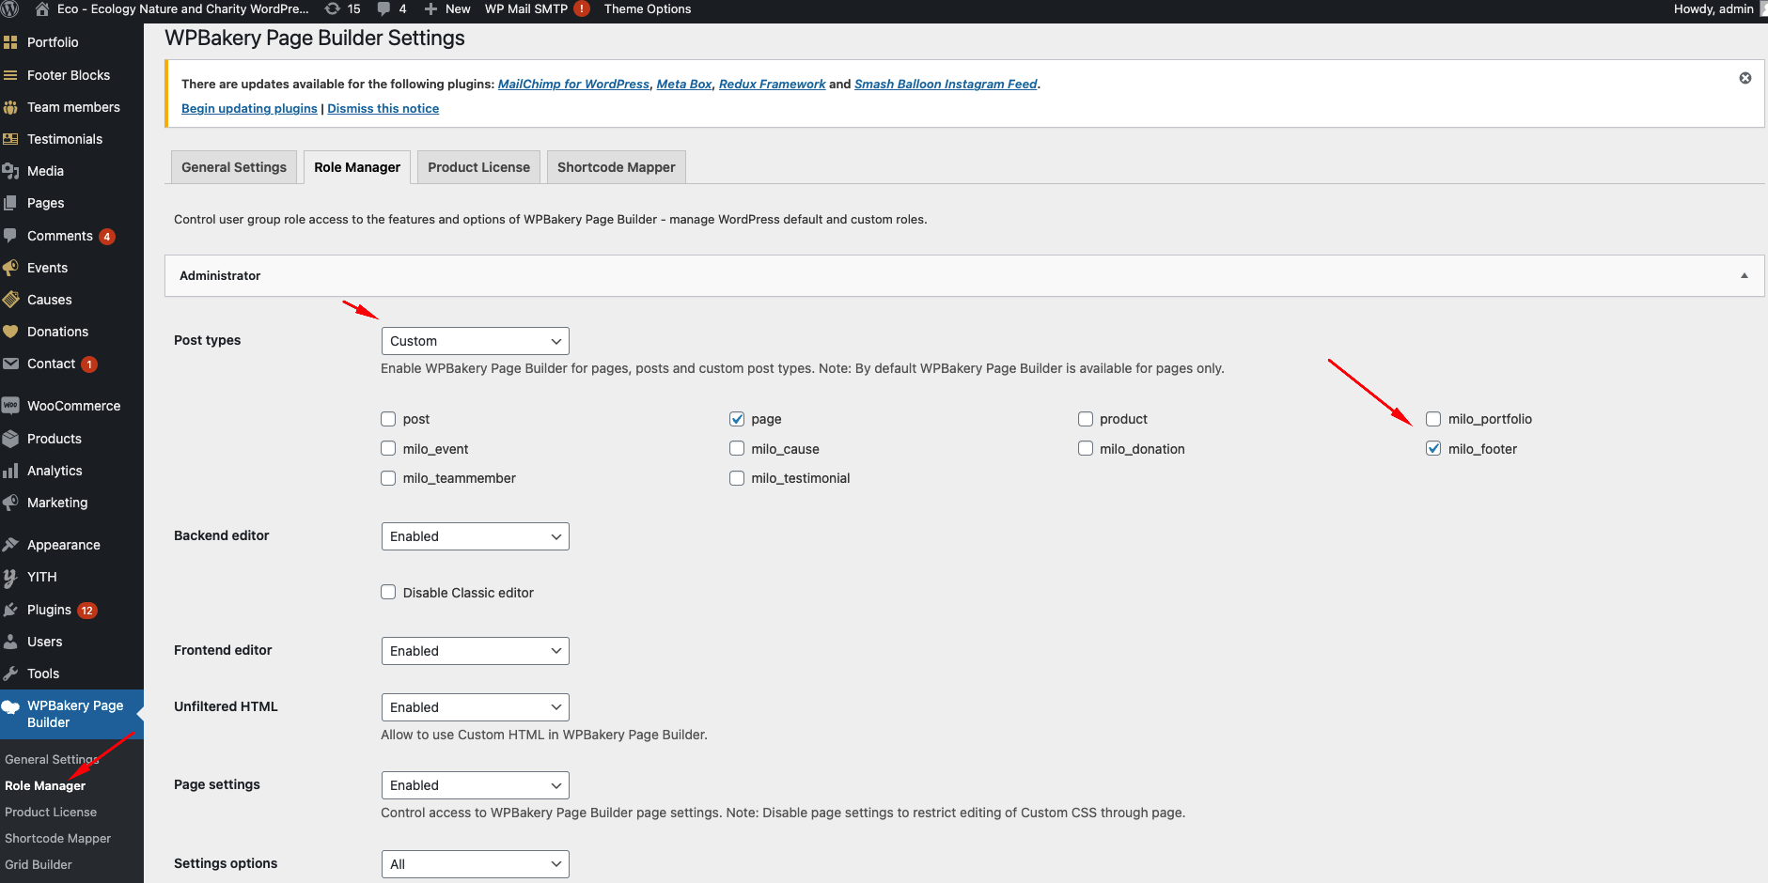
Task: Open the Backend editor dropdown
Action: pyautogui.click(x=476, y=536)
